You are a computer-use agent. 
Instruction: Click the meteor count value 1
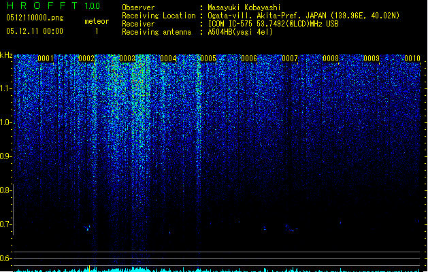click(x=97, y=31)
